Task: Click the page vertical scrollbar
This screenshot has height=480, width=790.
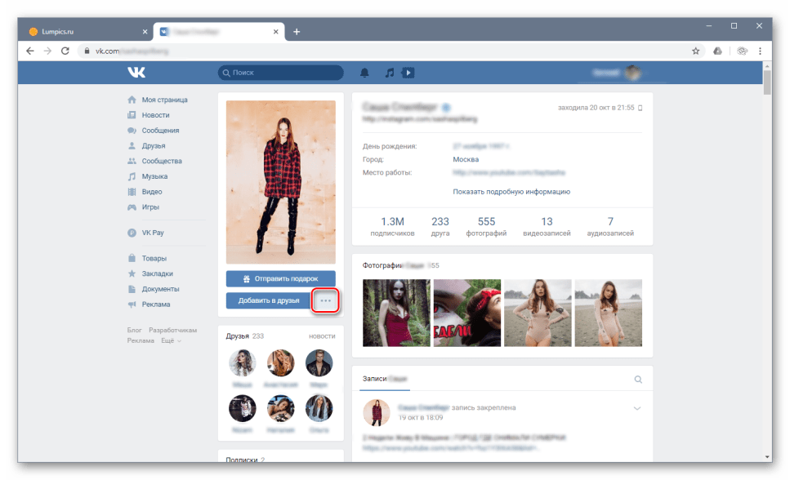Action: [x=767, y=245]
